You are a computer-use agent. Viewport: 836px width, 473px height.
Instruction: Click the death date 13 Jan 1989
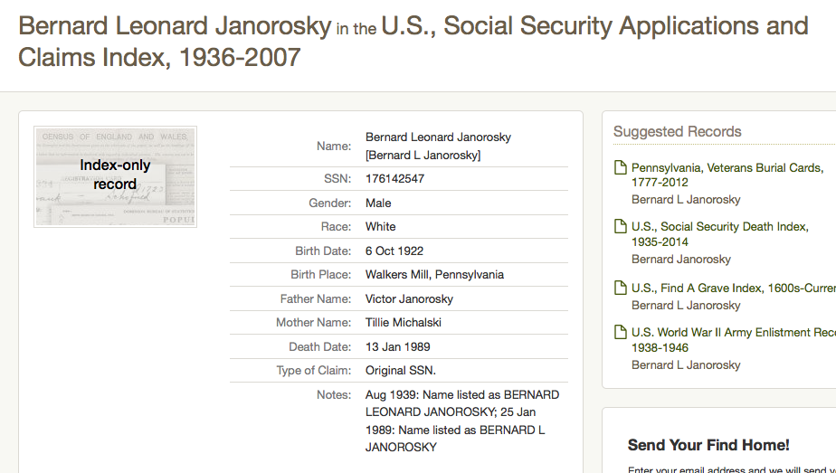tap(398, 346)
